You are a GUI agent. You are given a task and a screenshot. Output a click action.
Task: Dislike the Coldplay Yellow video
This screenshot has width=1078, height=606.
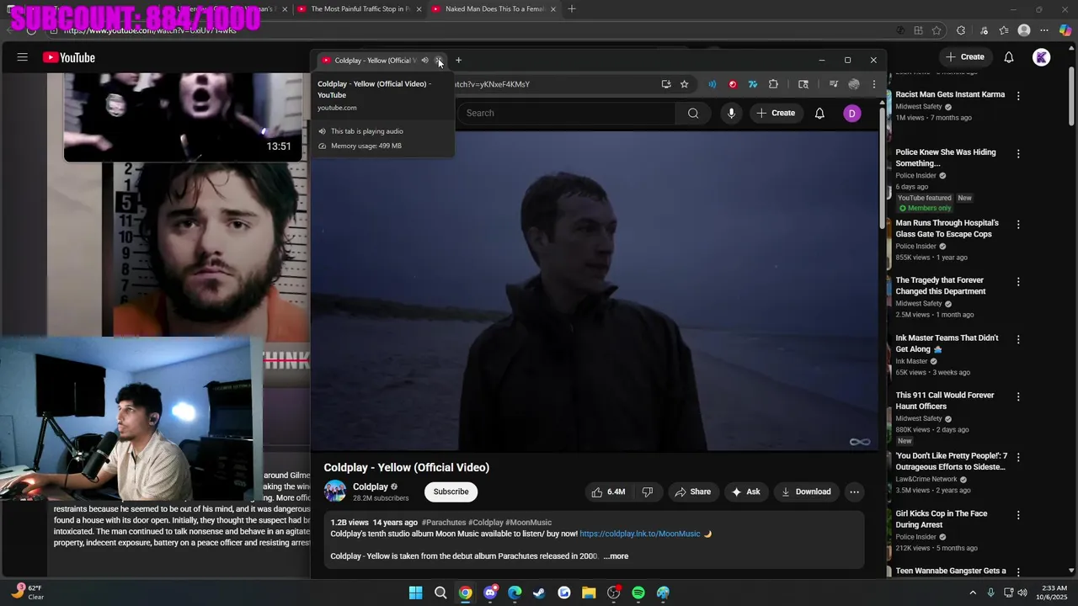coord(648,492)
